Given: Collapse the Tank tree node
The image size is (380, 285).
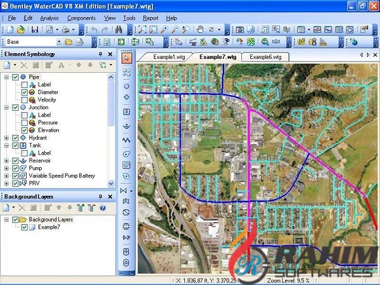Looking at the screenshot, I should coord(6,146).
